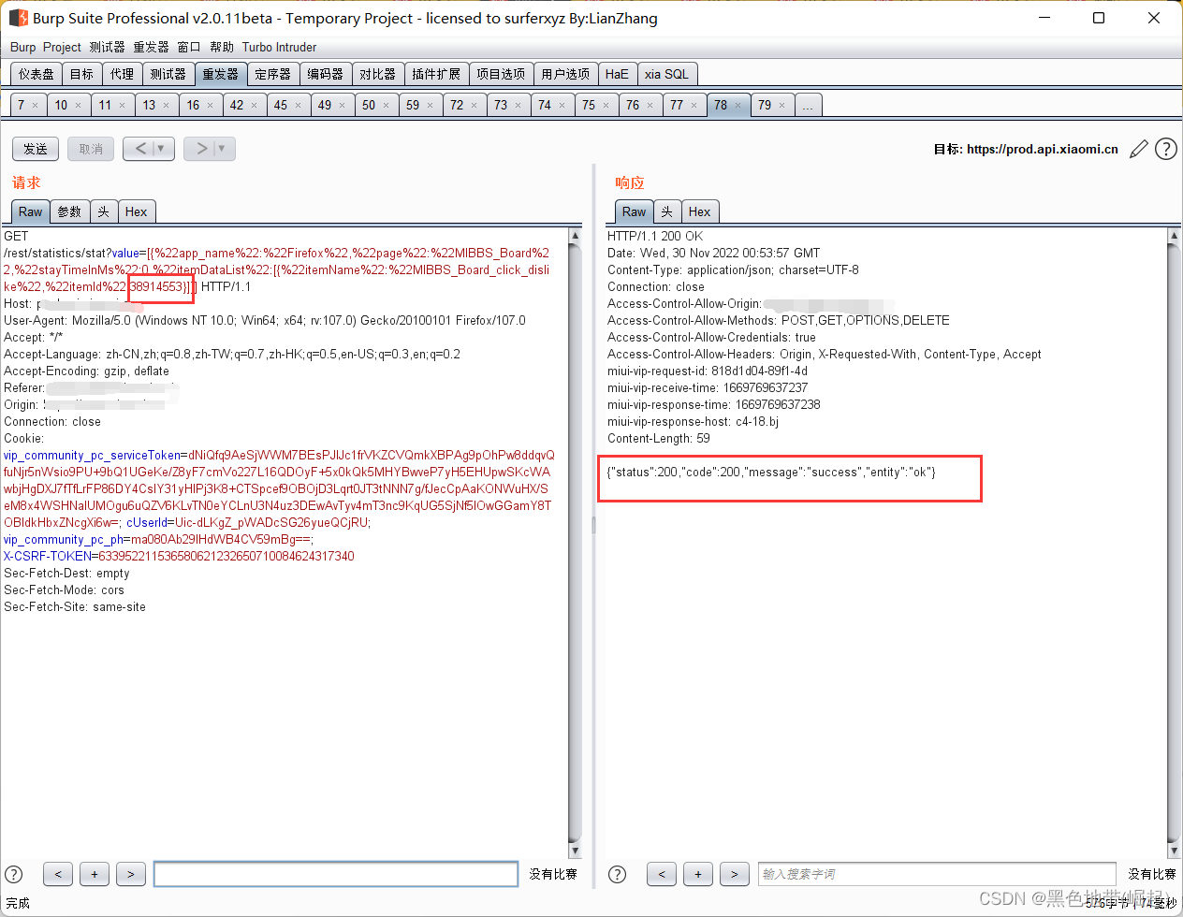Viewport: 1183px width, 917px height.
Task: Open forward history dropdown arrow
Action: click(x=222, y=148)
